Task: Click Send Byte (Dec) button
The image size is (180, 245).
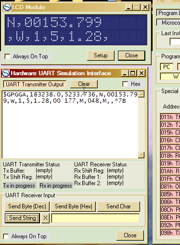Action: (x=27, y=206)
